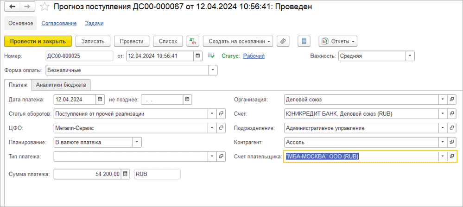
Task: Click the document structure icon before Отчеты
Action: pyautogui.click(x=304, y=41)
